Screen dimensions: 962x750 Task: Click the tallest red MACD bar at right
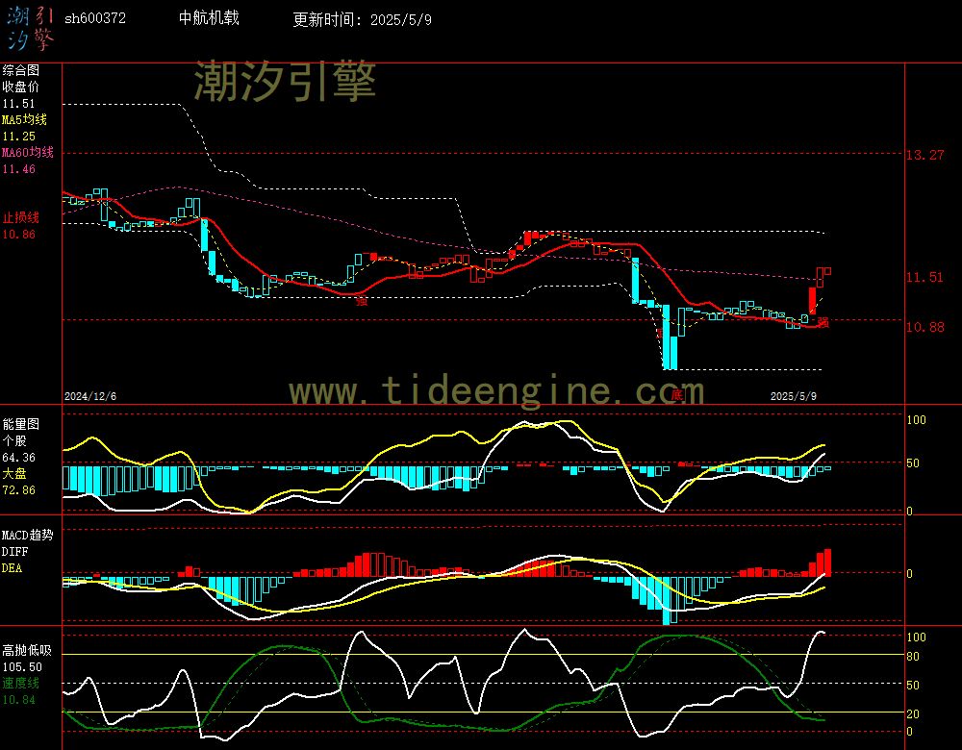827,562
